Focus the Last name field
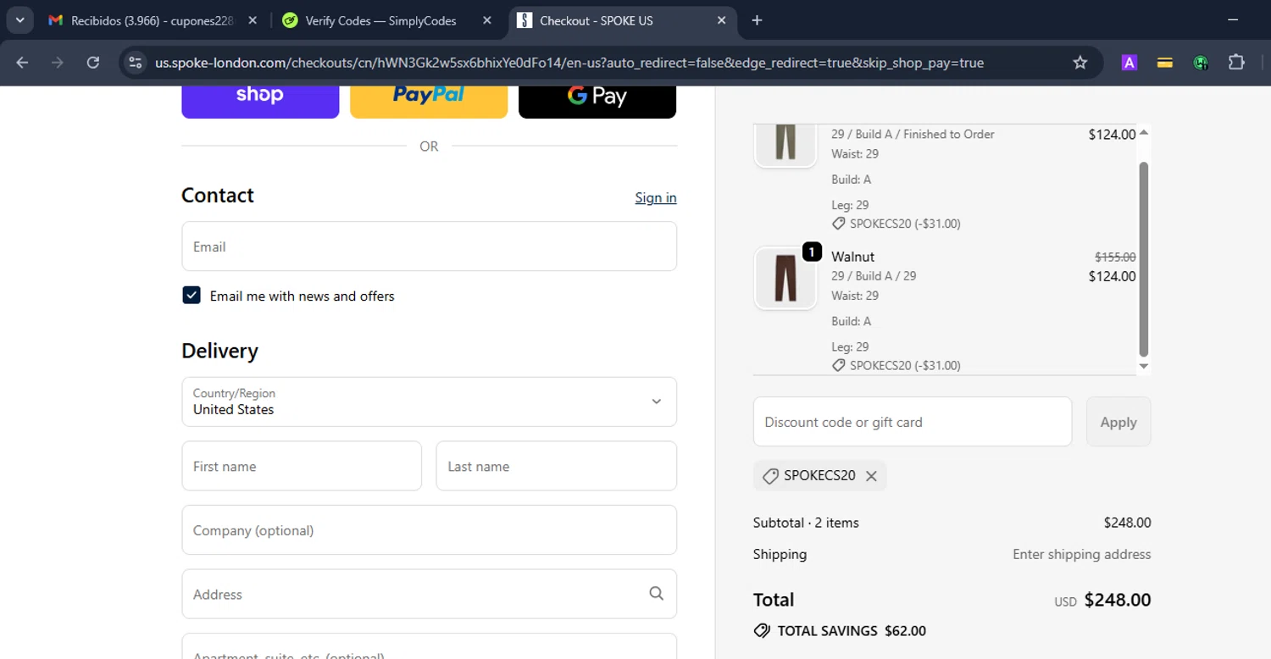Screen dimensions: 1271x659 click(556, 466)
